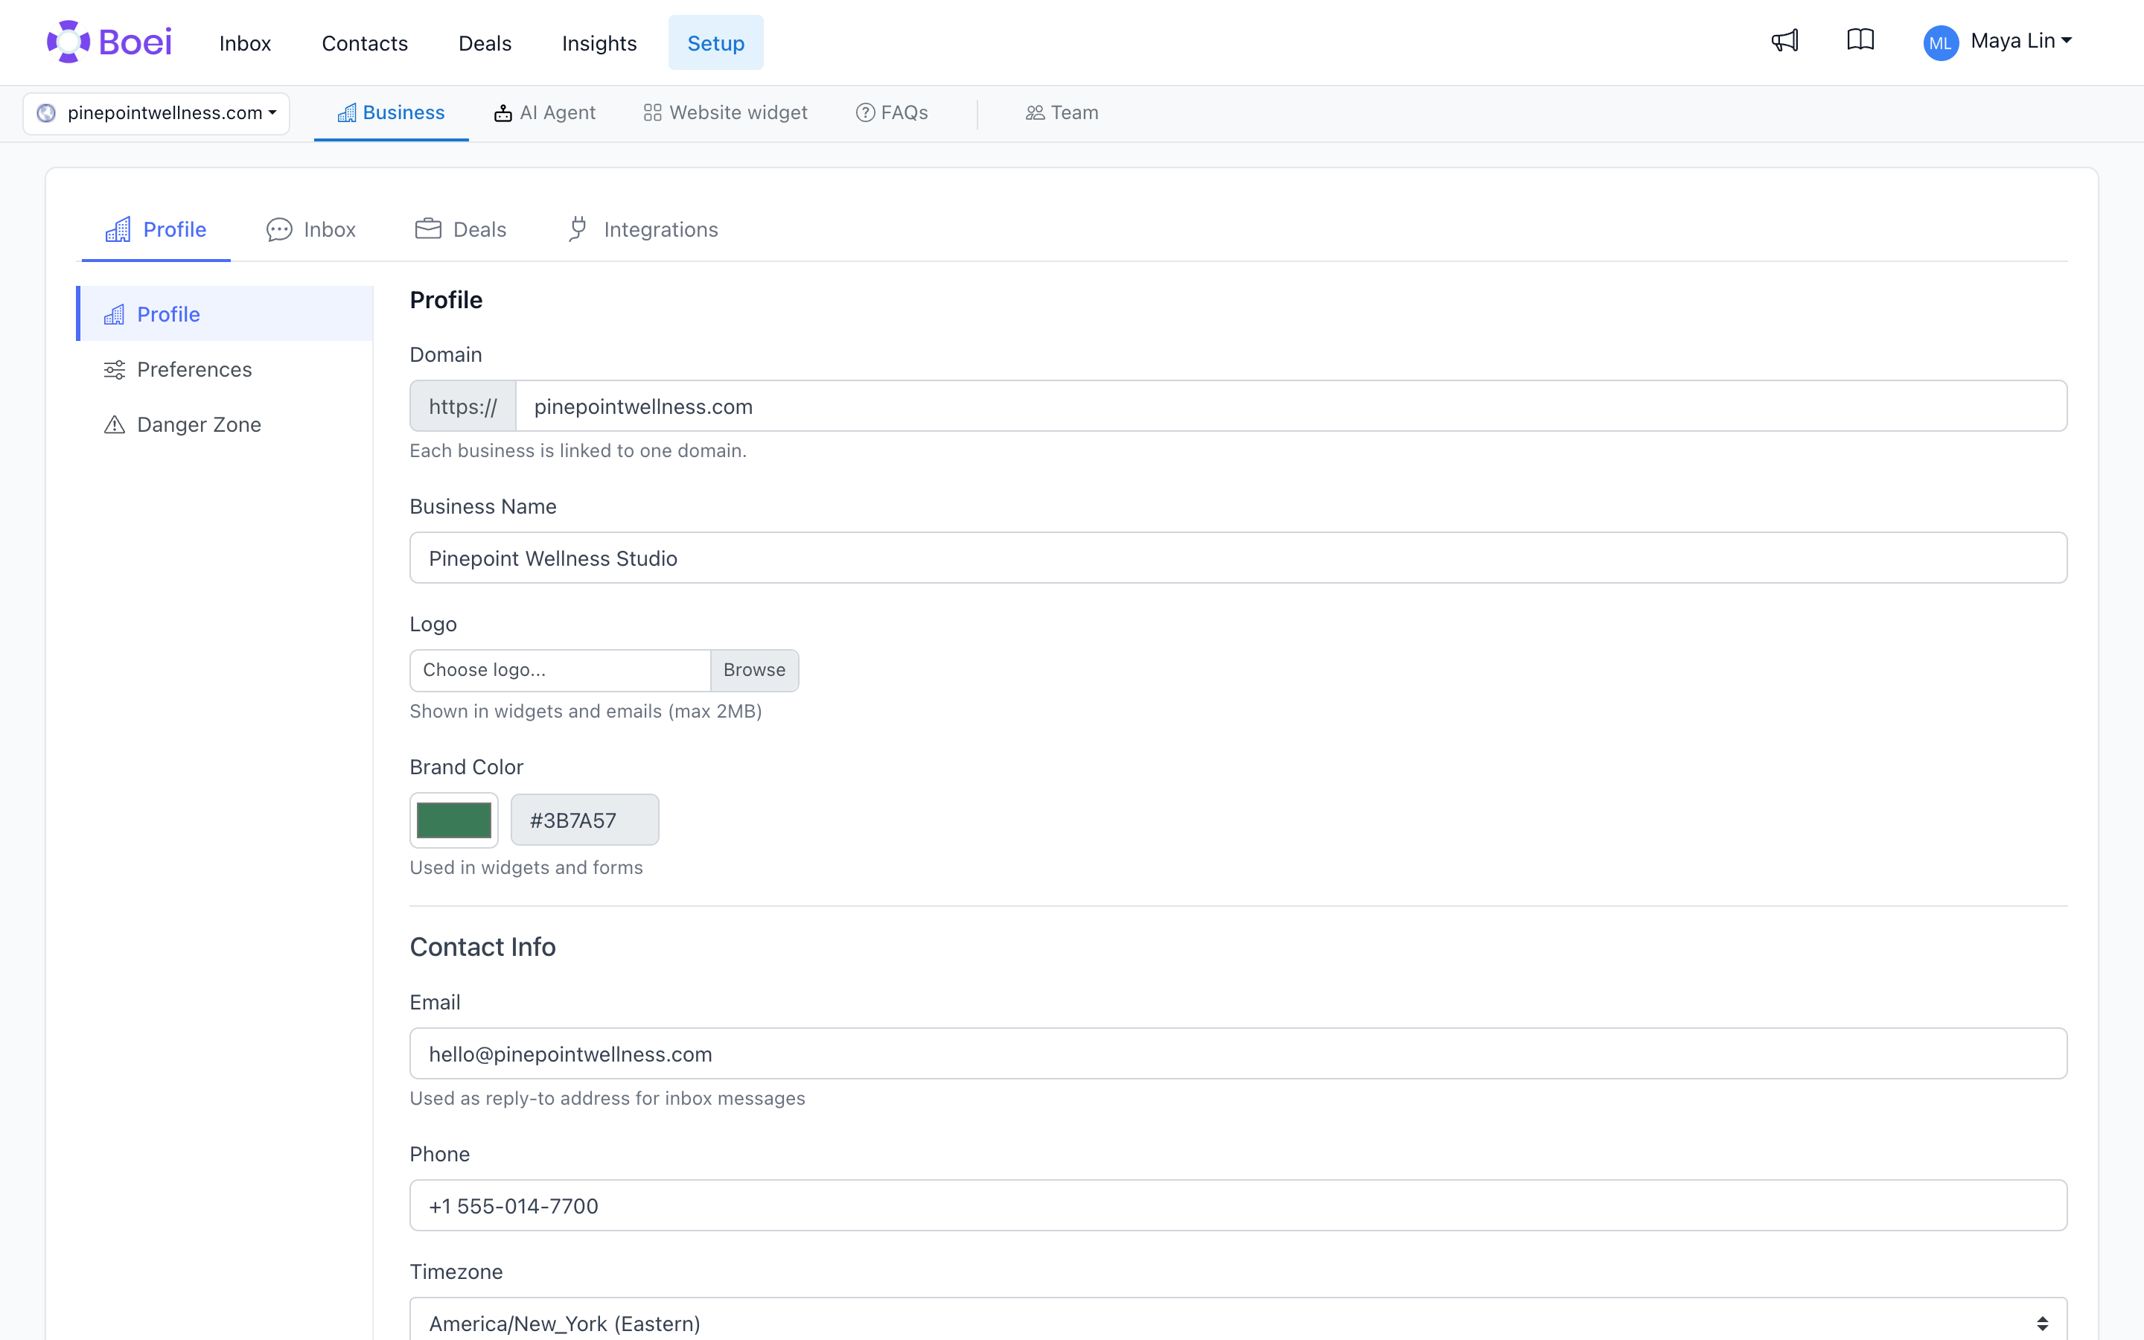This screenshot has height=1340, width=2144.
Task: Click the Business Name field
Action: (1238, 558)
